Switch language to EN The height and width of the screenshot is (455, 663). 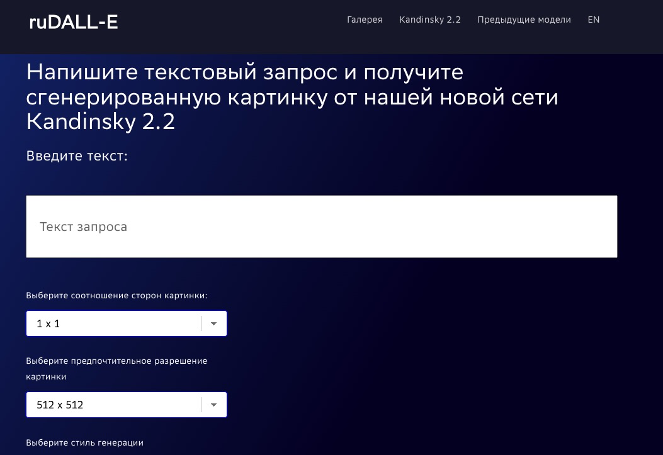coord(594,20)
